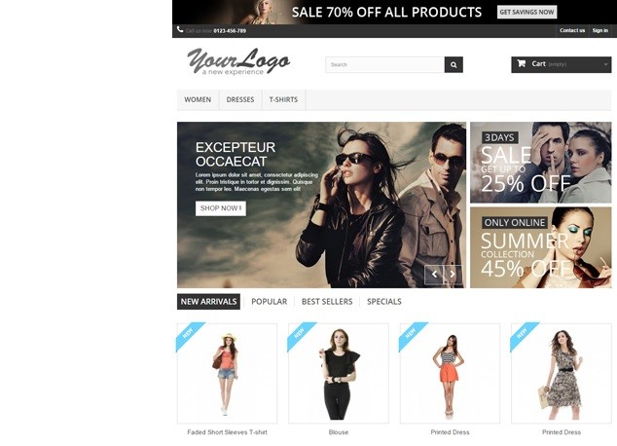Open the Summer Collection 45% off banner

click(541, 247)
